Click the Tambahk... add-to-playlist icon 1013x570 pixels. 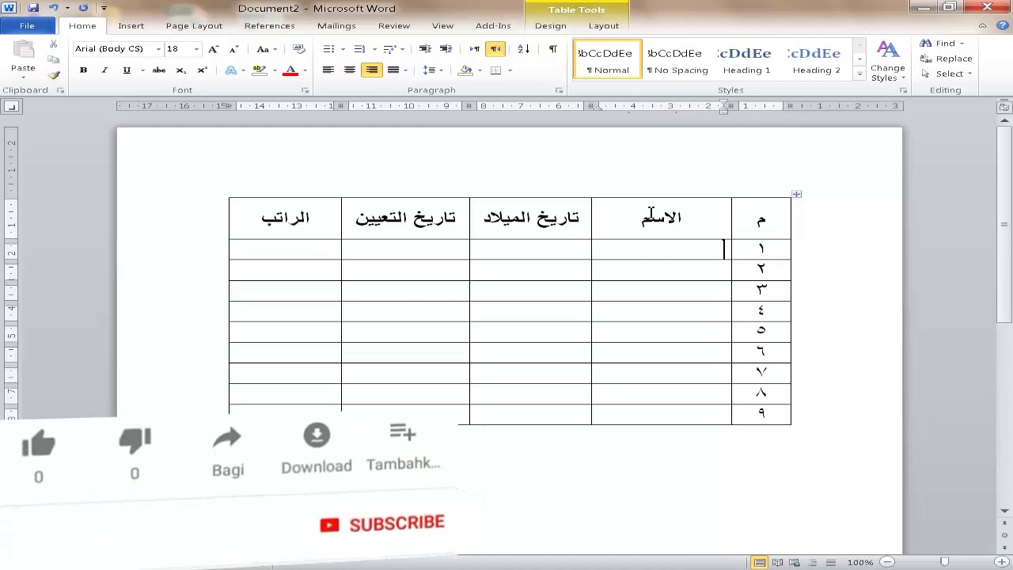(403, 432)
